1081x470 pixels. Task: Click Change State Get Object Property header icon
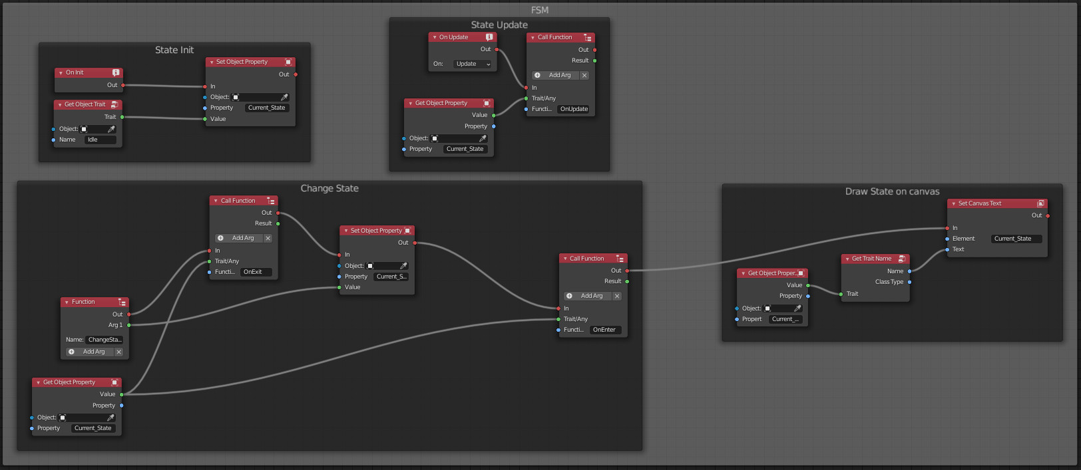coord(114,382)
